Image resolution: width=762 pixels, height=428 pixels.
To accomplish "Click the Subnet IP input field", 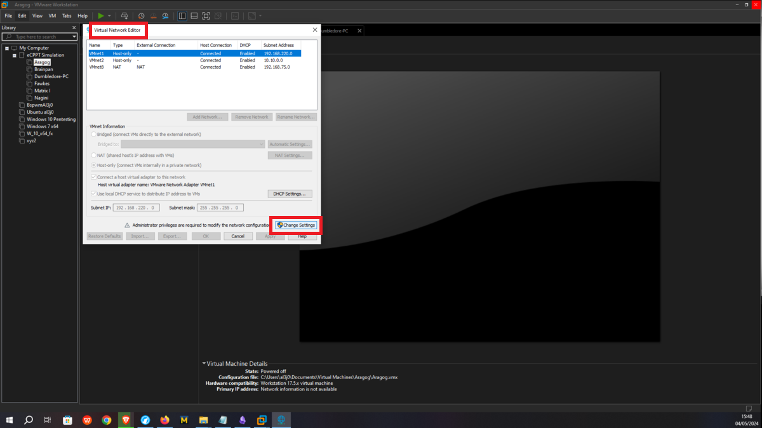I will click(x=137, y=208).
